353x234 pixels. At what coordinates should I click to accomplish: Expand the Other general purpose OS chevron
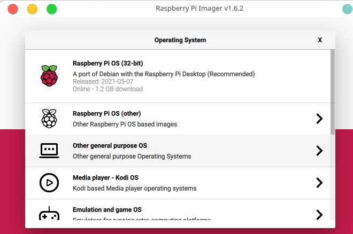click(x=319, y=151)
